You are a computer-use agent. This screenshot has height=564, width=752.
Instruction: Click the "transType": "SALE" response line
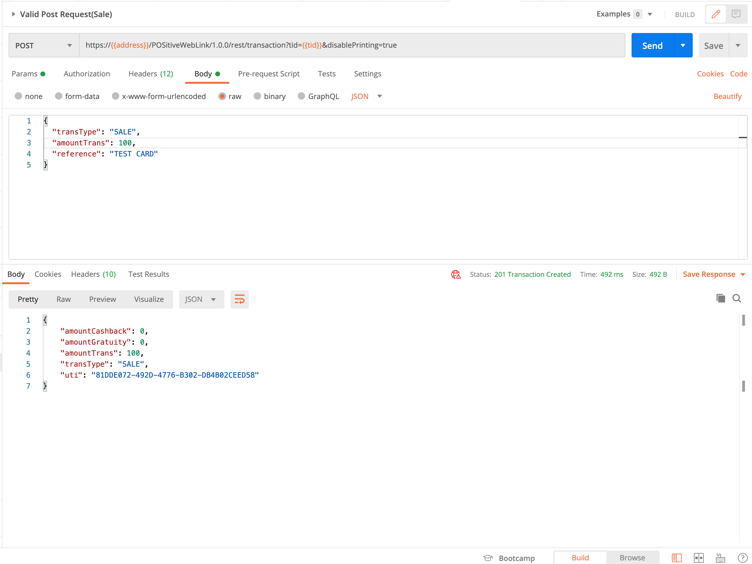pos(104,364)
